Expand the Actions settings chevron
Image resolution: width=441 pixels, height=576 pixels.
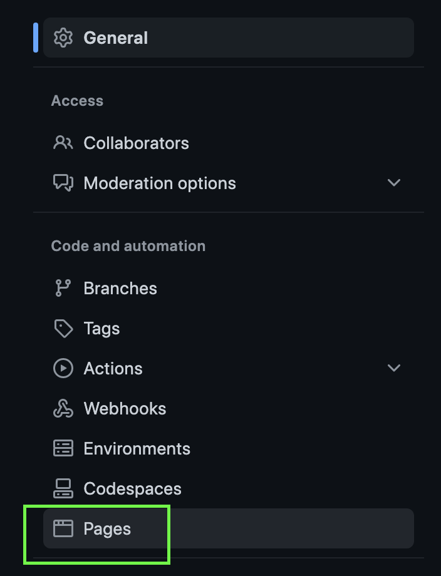coord(394,368)
